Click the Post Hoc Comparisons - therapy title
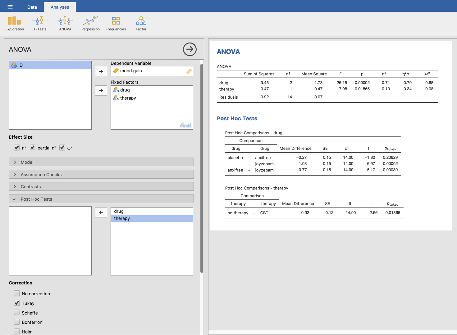The image size is (457, 335). point(257,188)
